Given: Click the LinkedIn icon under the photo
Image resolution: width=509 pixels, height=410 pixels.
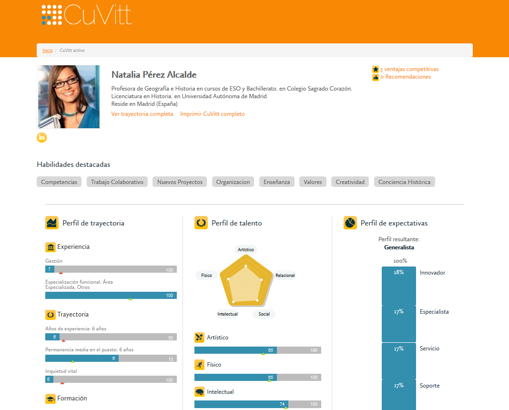Looking at the screenshot, I should tap(41, 138).
